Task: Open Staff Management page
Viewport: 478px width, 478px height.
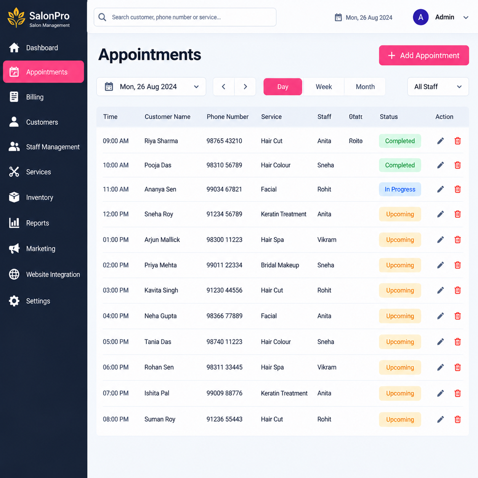Action: tap(43, 147)
